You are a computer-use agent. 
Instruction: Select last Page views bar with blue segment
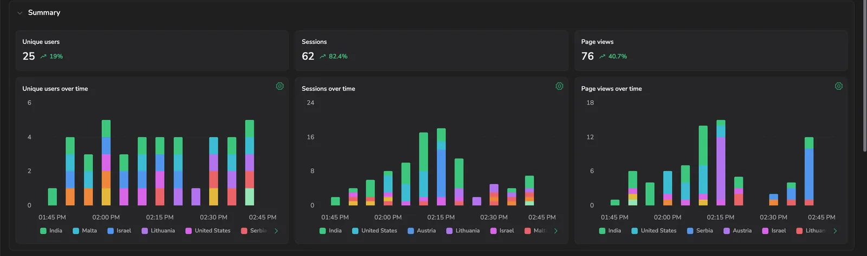pos(809,171)
